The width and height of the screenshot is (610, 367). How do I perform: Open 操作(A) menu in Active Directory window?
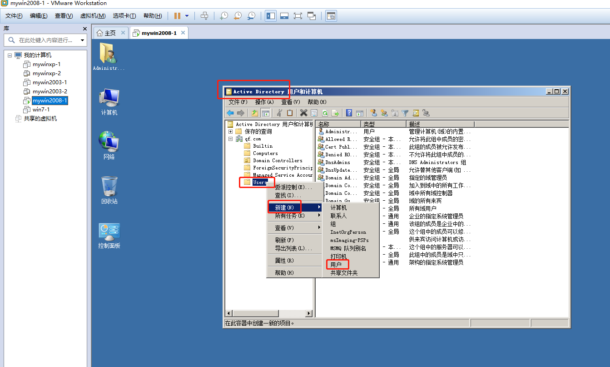[x=264, y=102]
